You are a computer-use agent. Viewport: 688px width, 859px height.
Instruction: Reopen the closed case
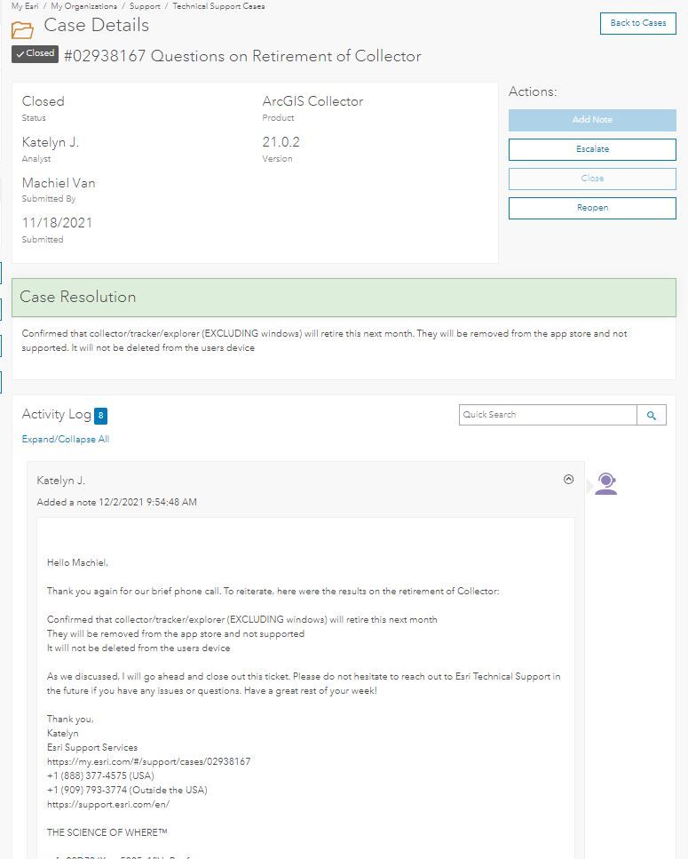tap(592, 208)
